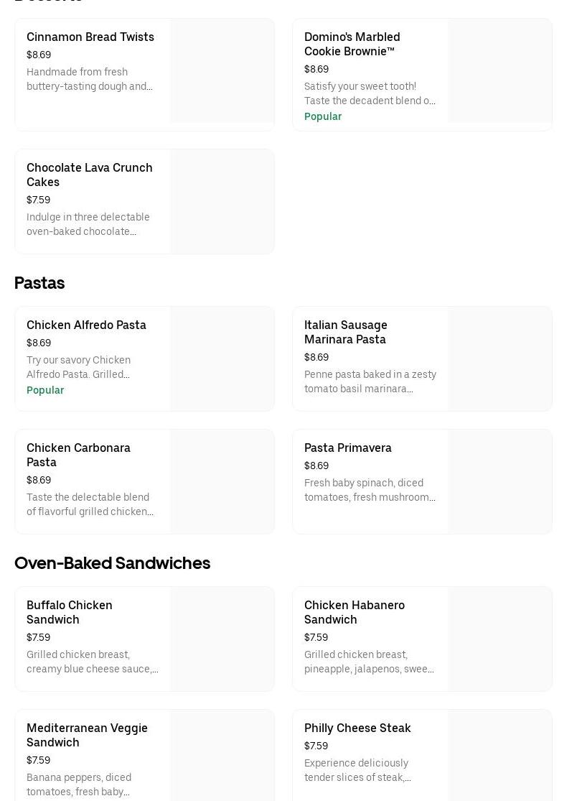Click the Pastas section heading
This screenshot has width=577, height=801.
[x=39, y=283]
